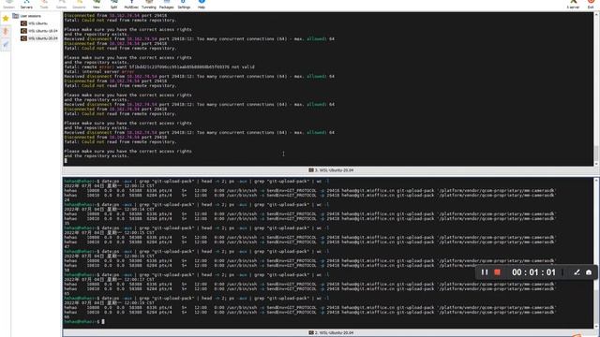Click the recording camera snapshot icon
600x337 pixels.
pos(589,272)
